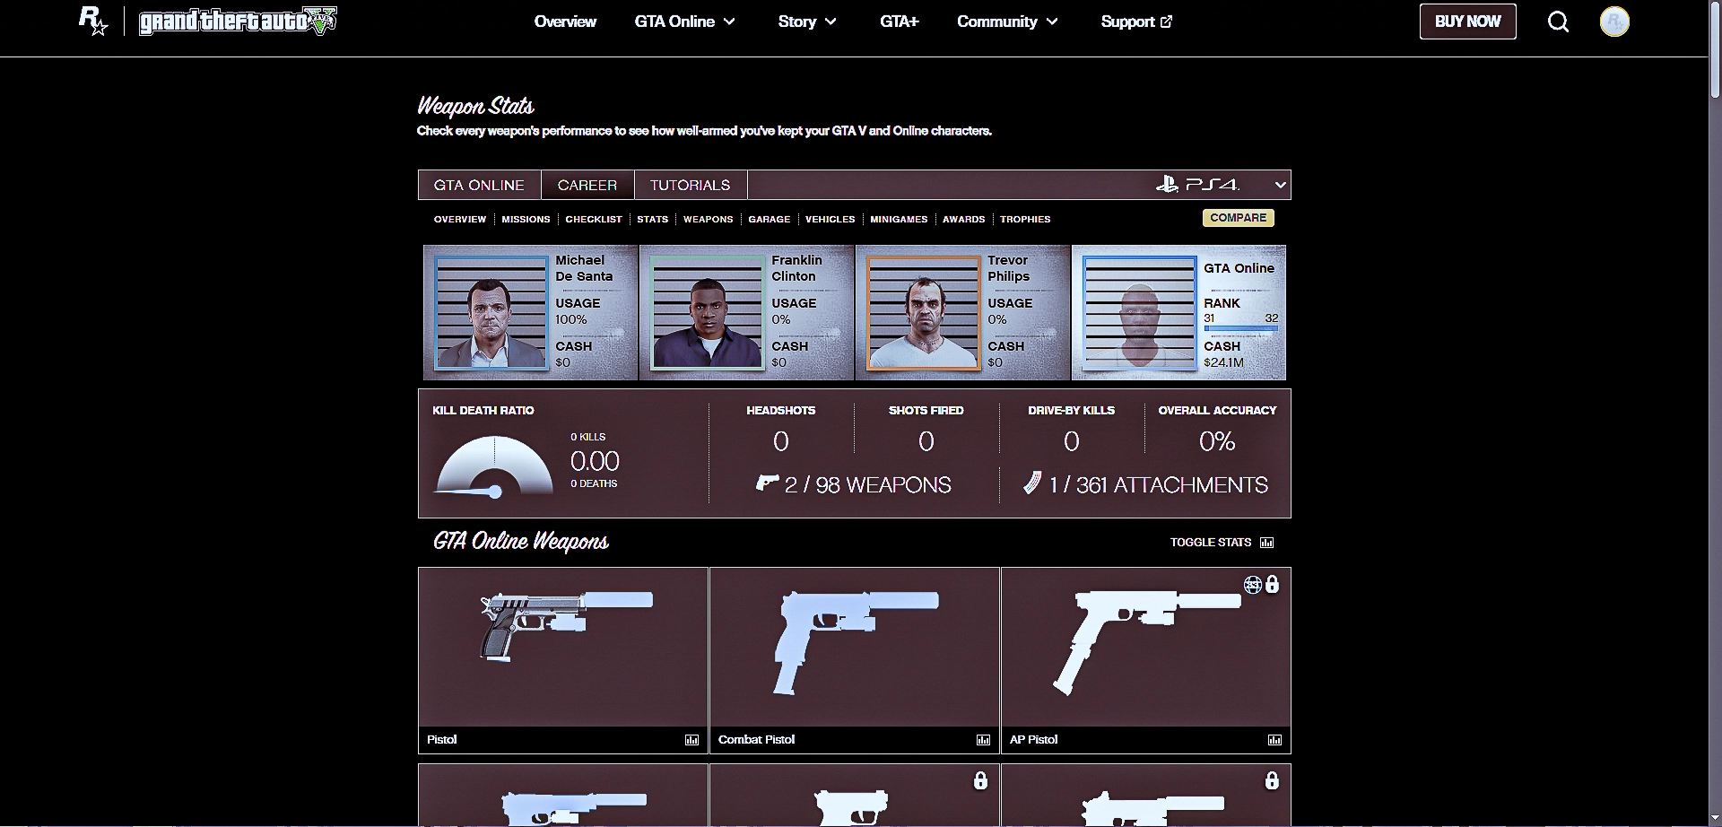This screenshot has height=827, width=1722.
Task: Click the stats icon on Combat Pistol card
Action: click(983, 740)
